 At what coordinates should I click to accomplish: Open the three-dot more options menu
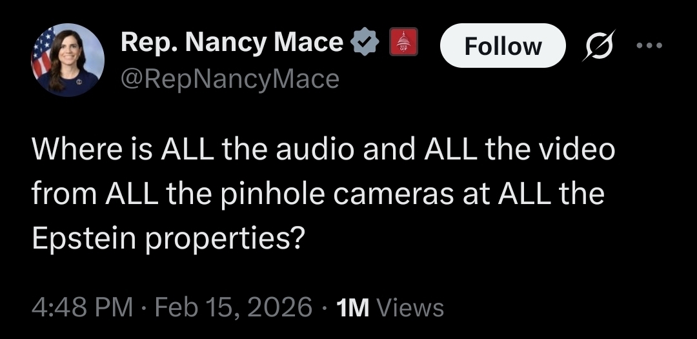coord(649,46)
